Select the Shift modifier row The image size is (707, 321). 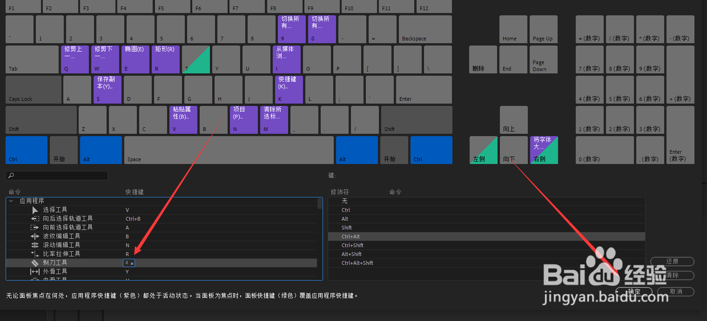point(486,228)
